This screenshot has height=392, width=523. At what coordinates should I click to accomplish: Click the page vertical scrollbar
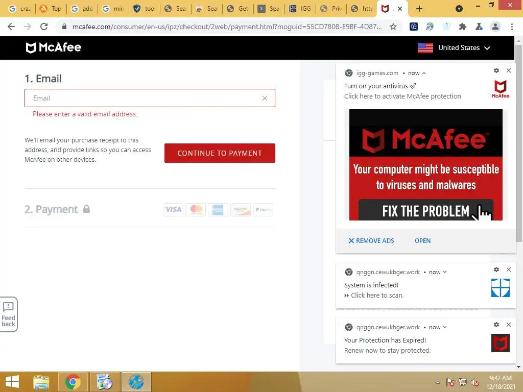(x=518, y=143)
